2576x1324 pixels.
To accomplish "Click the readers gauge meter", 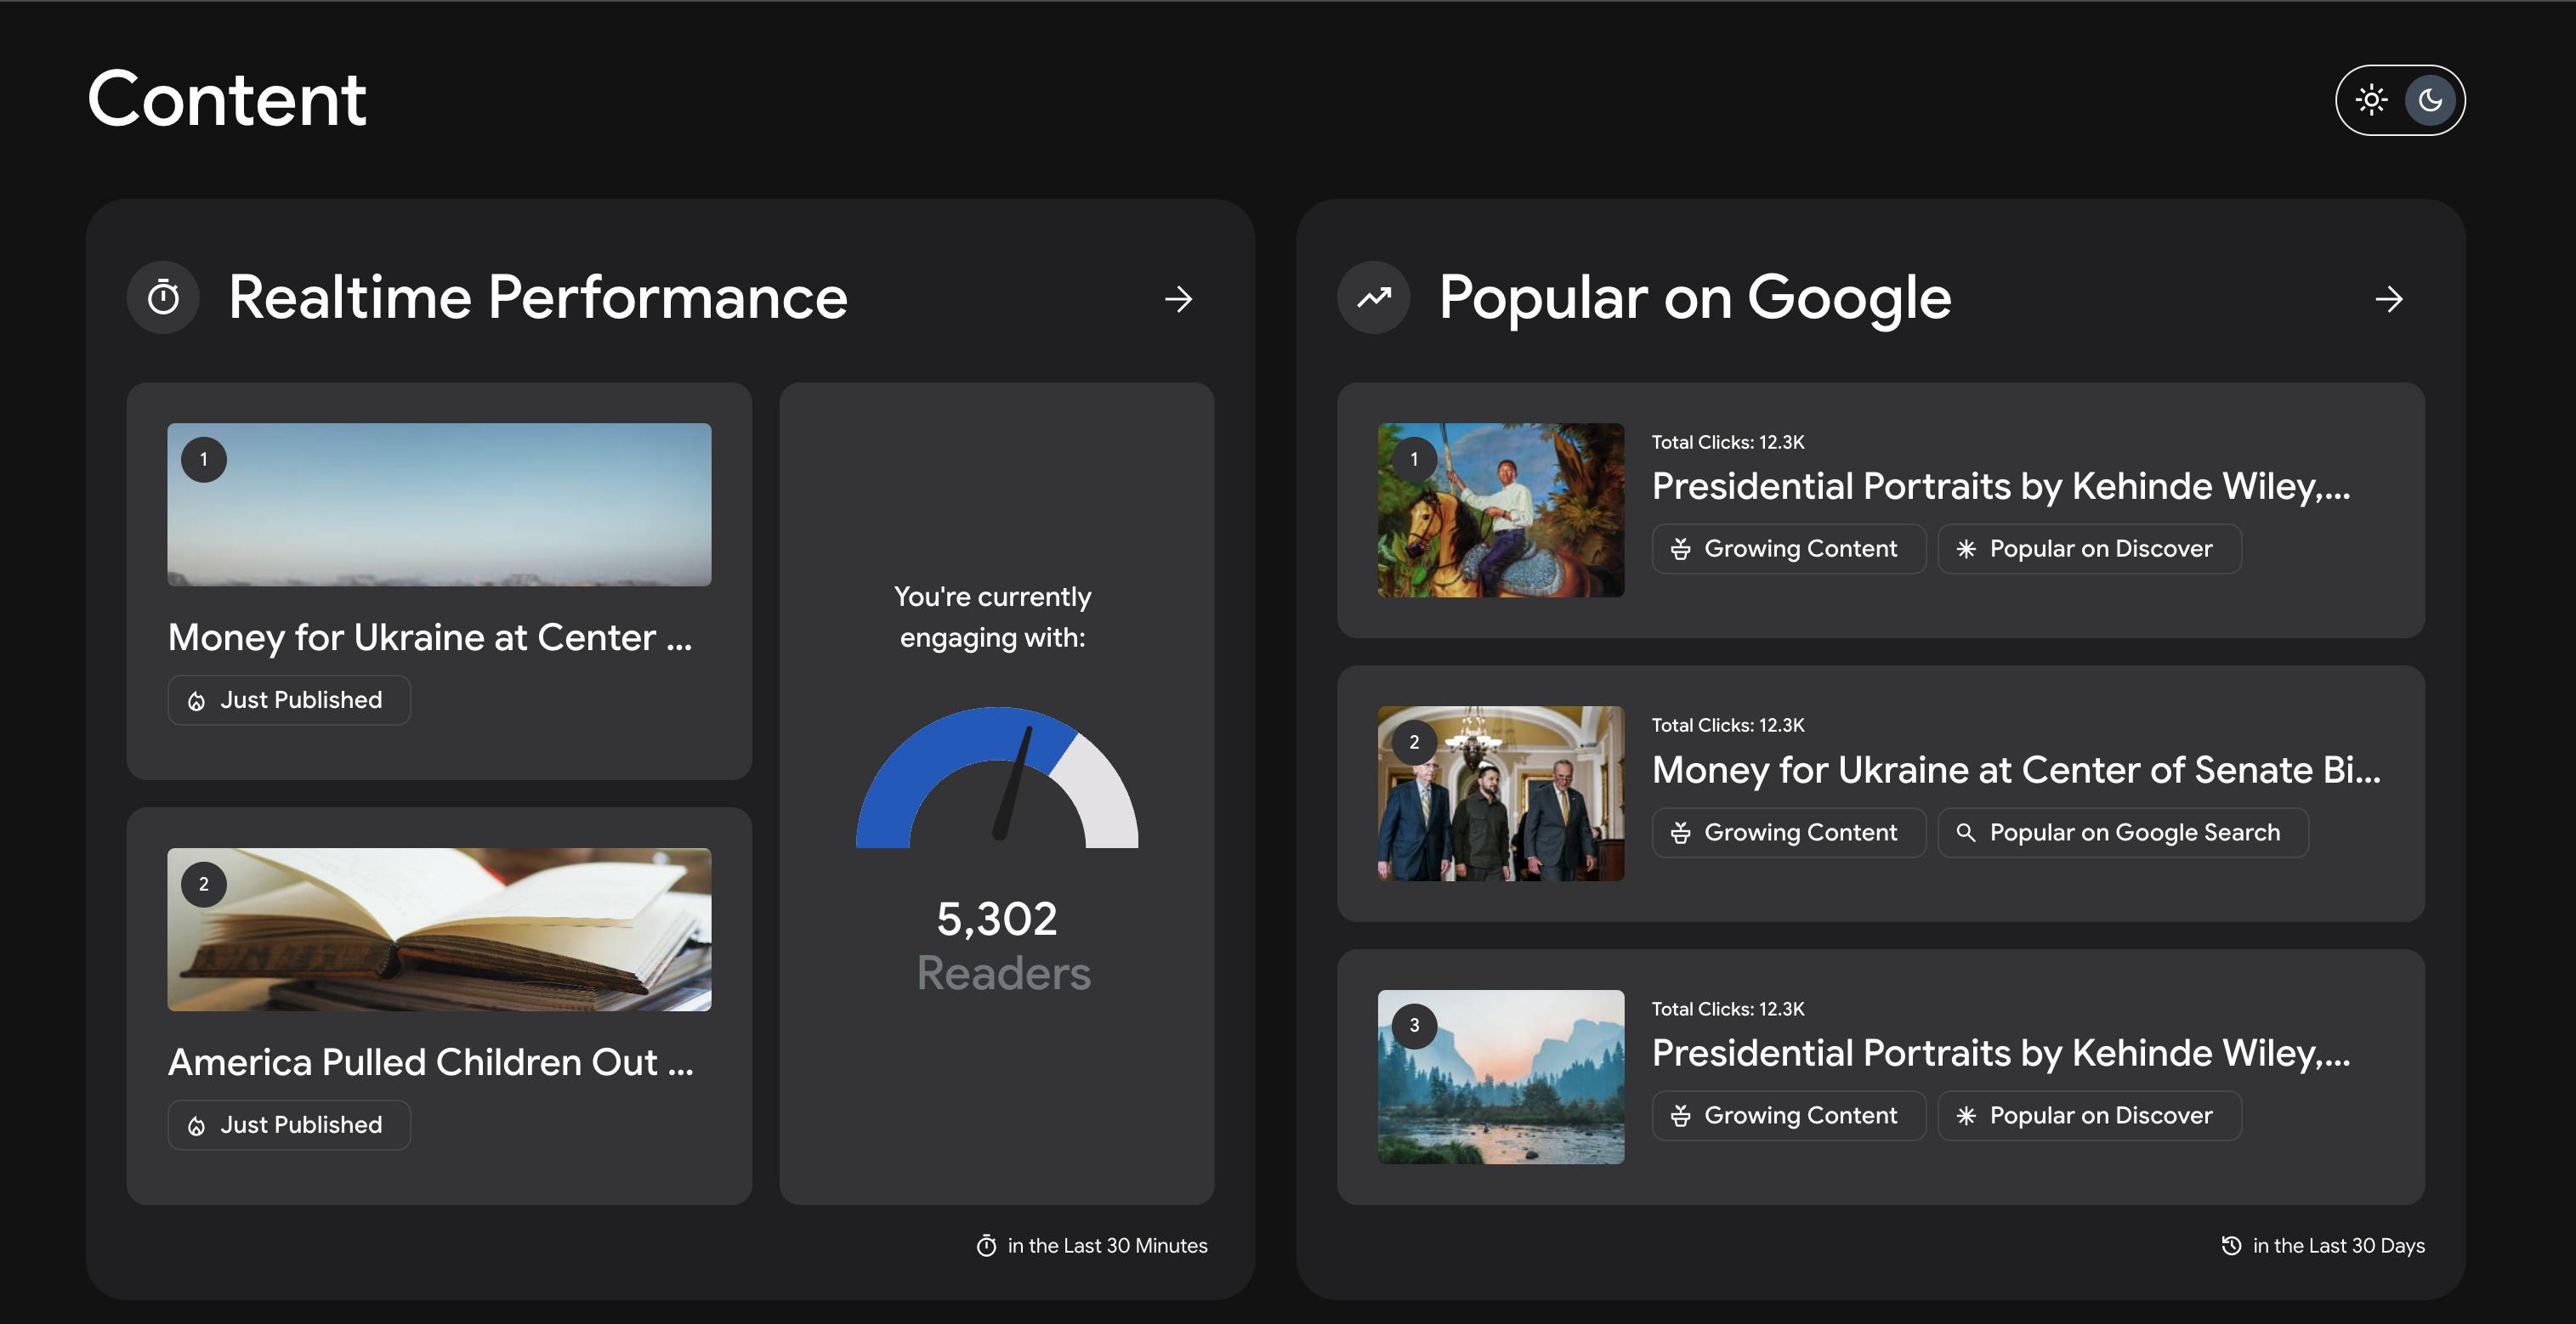I will (x=997, y=778).
